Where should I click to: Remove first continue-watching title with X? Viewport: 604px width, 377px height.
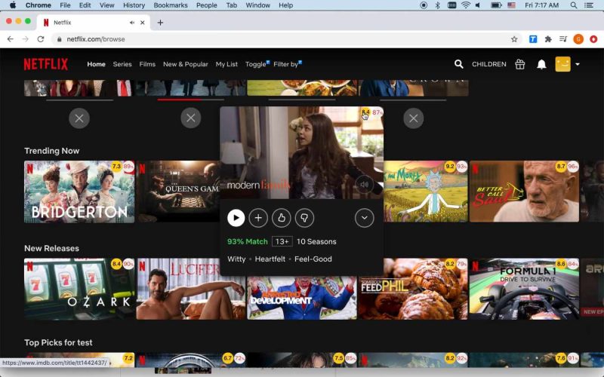(x=79, y=118)
